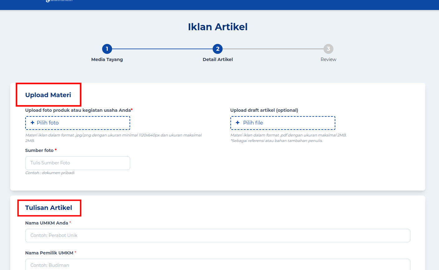Click the step 1 circle in stepper
Image resolution: width=439 pixels, height=270 pixels.
[107, 49]
